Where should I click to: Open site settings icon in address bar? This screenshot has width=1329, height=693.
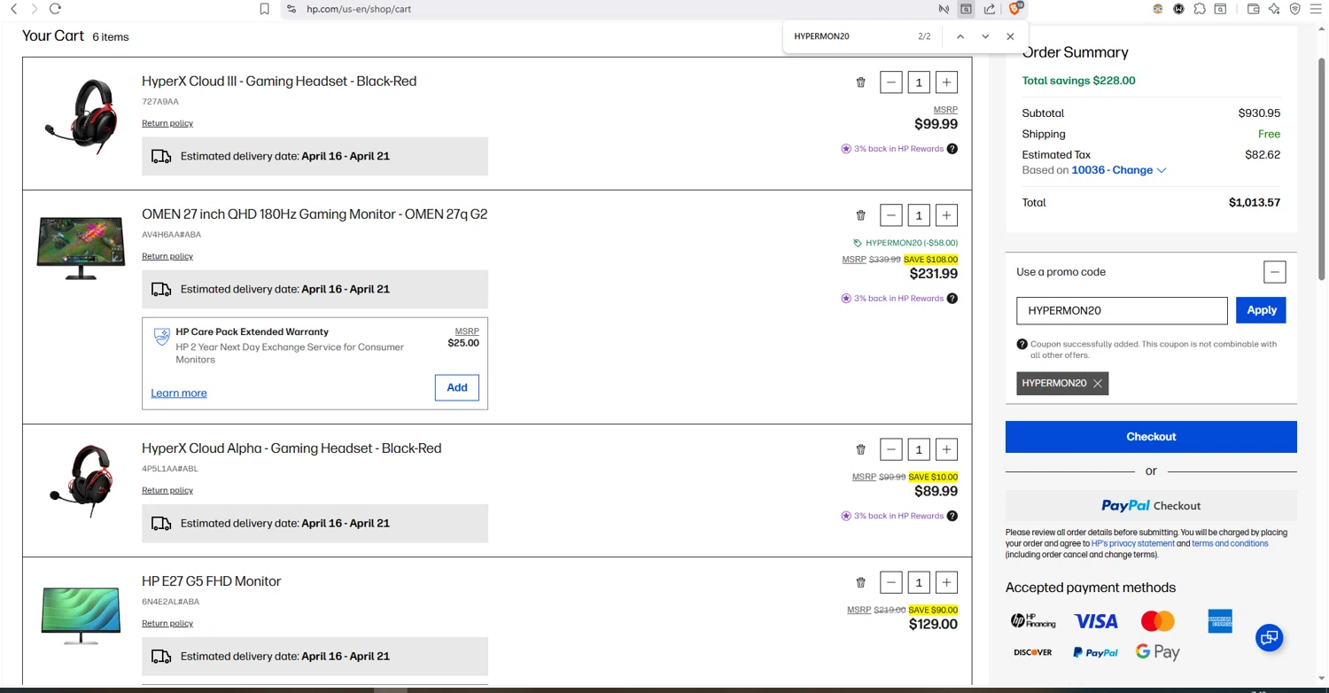291,9
